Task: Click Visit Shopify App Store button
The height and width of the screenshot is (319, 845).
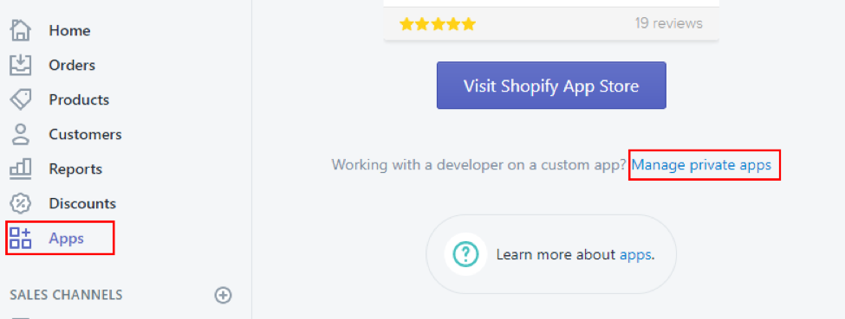Action: click(x=551, y=86)
